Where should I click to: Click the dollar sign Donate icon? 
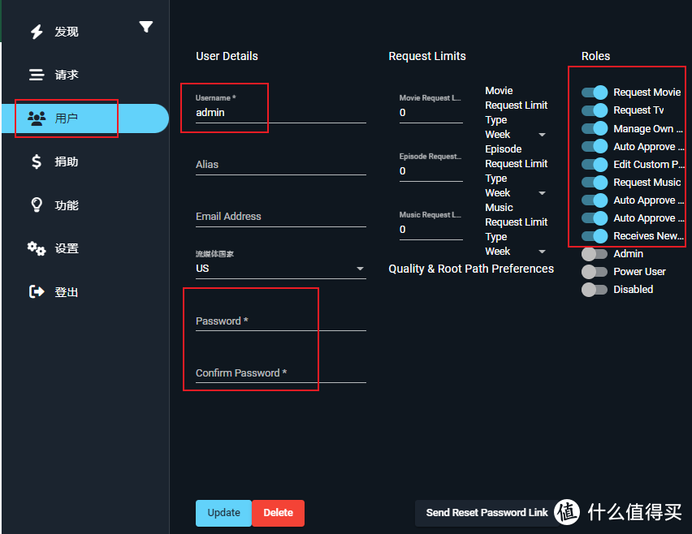pyautogui.click(x=37, y=161)
